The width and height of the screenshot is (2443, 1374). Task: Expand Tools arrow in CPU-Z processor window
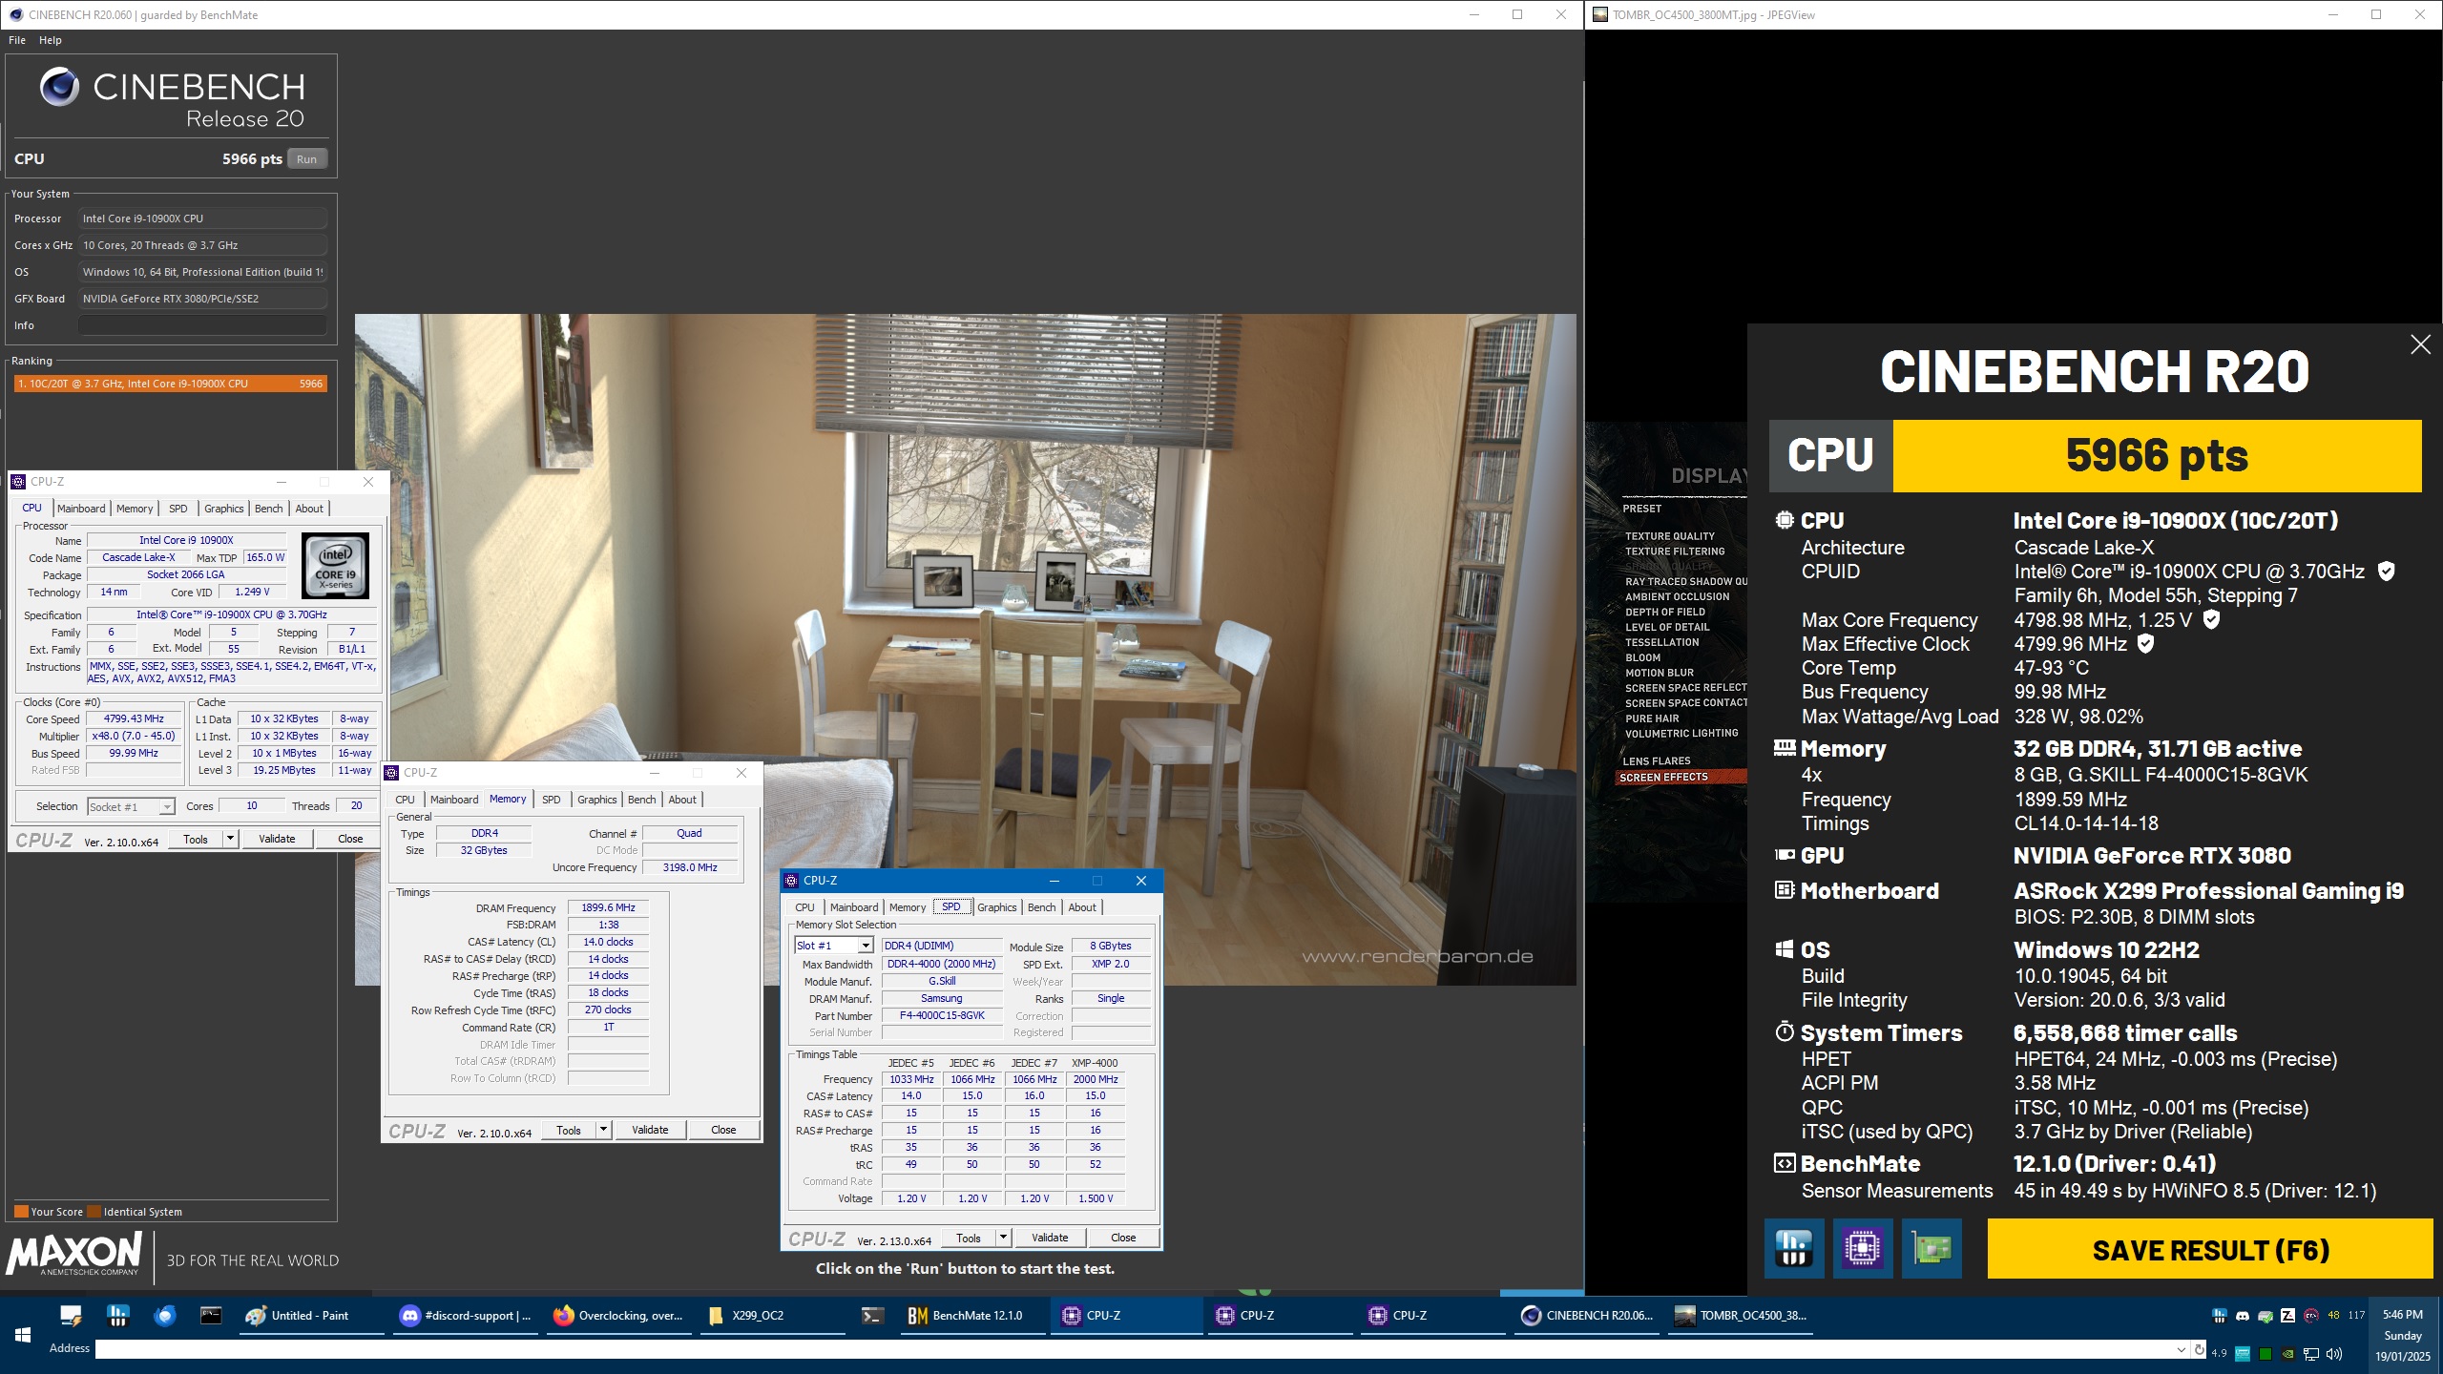point(230,839)
